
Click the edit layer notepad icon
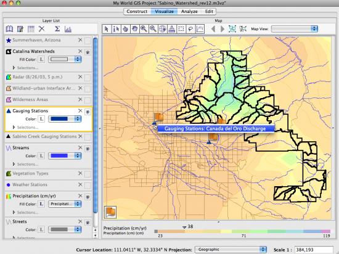coord(20,29)
